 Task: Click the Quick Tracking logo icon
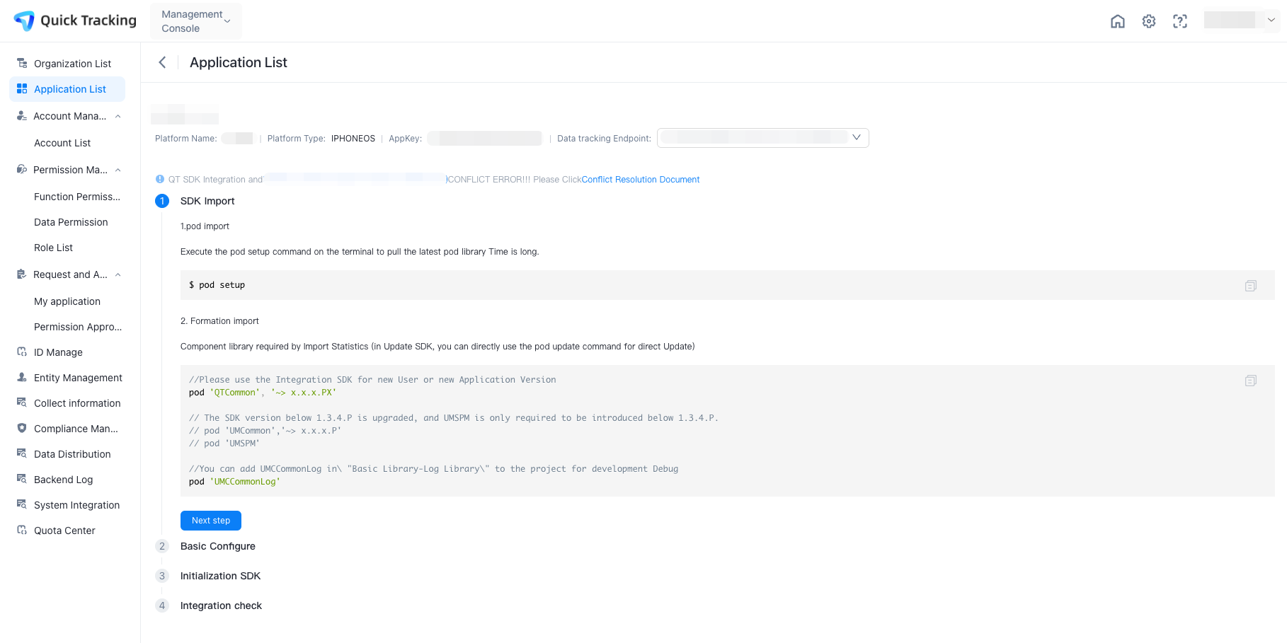coord(24,21)
